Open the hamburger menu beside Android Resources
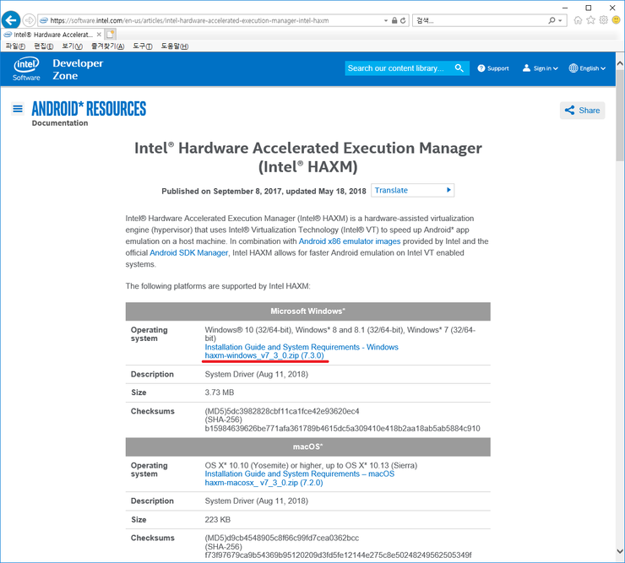625x563 pixels. click(x=18, y=109)
